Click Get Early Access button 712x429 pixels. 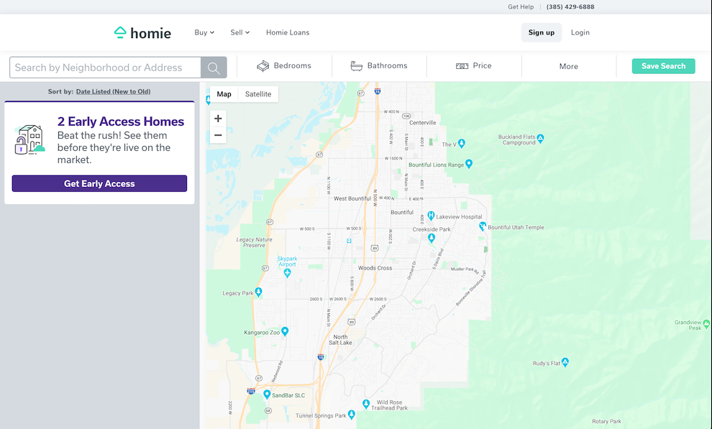99,184
